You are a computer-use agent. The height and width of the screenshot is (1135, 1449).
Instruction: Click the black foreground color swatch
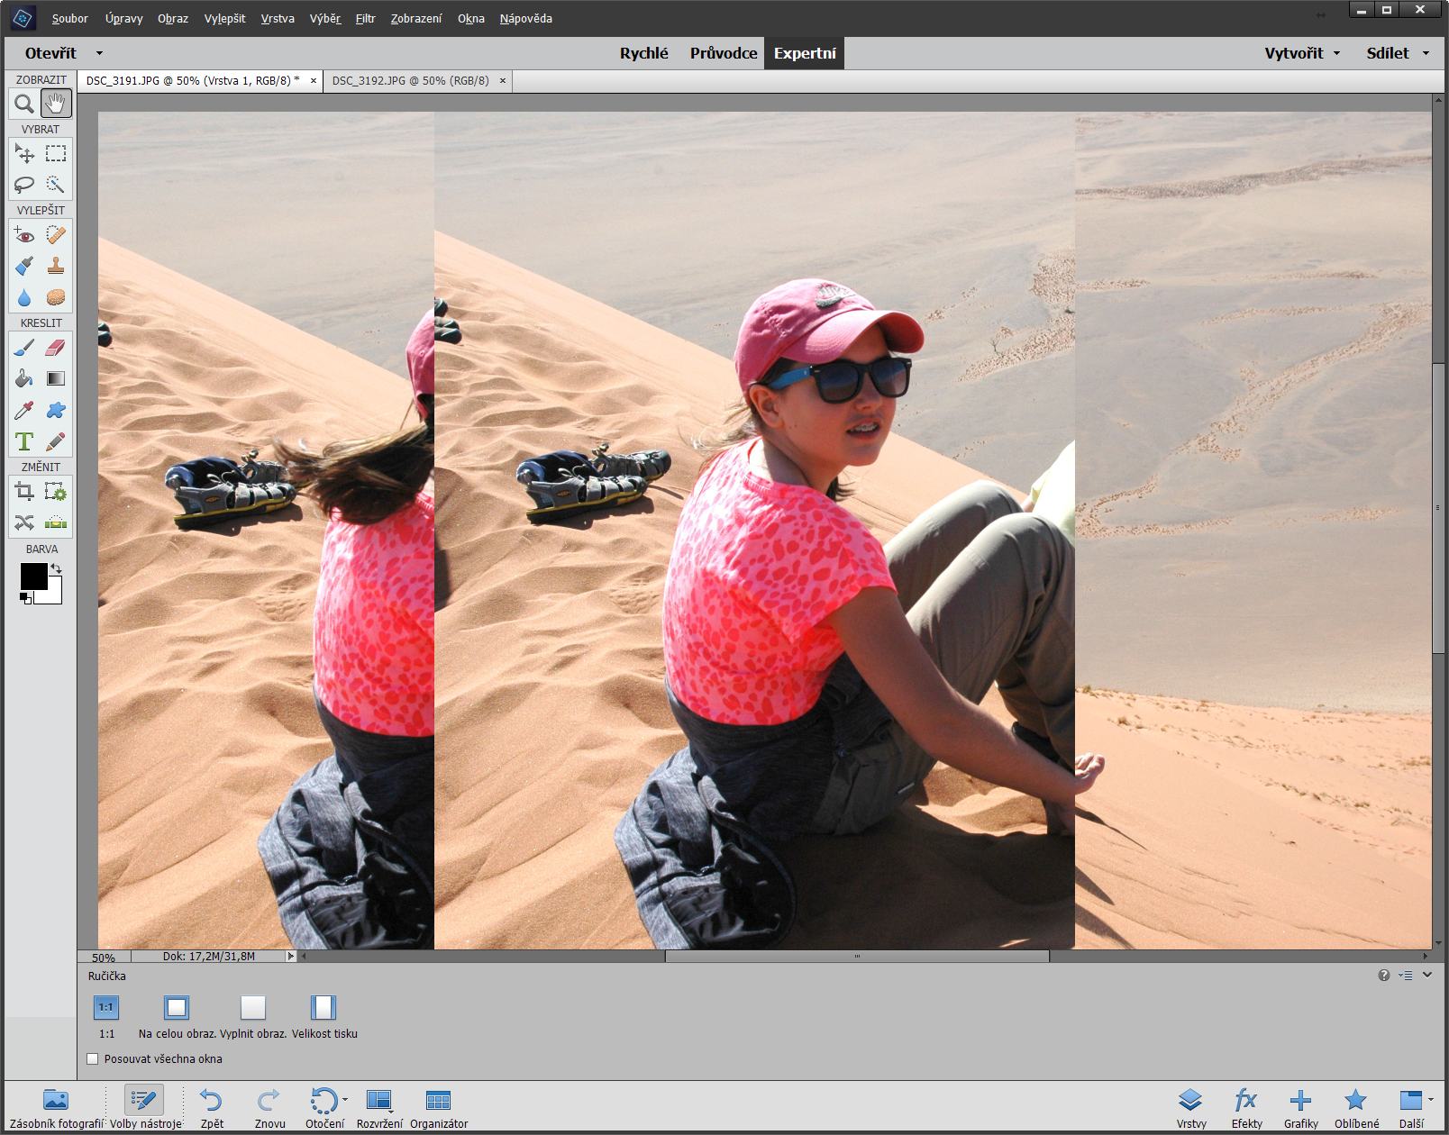[33, 576]
